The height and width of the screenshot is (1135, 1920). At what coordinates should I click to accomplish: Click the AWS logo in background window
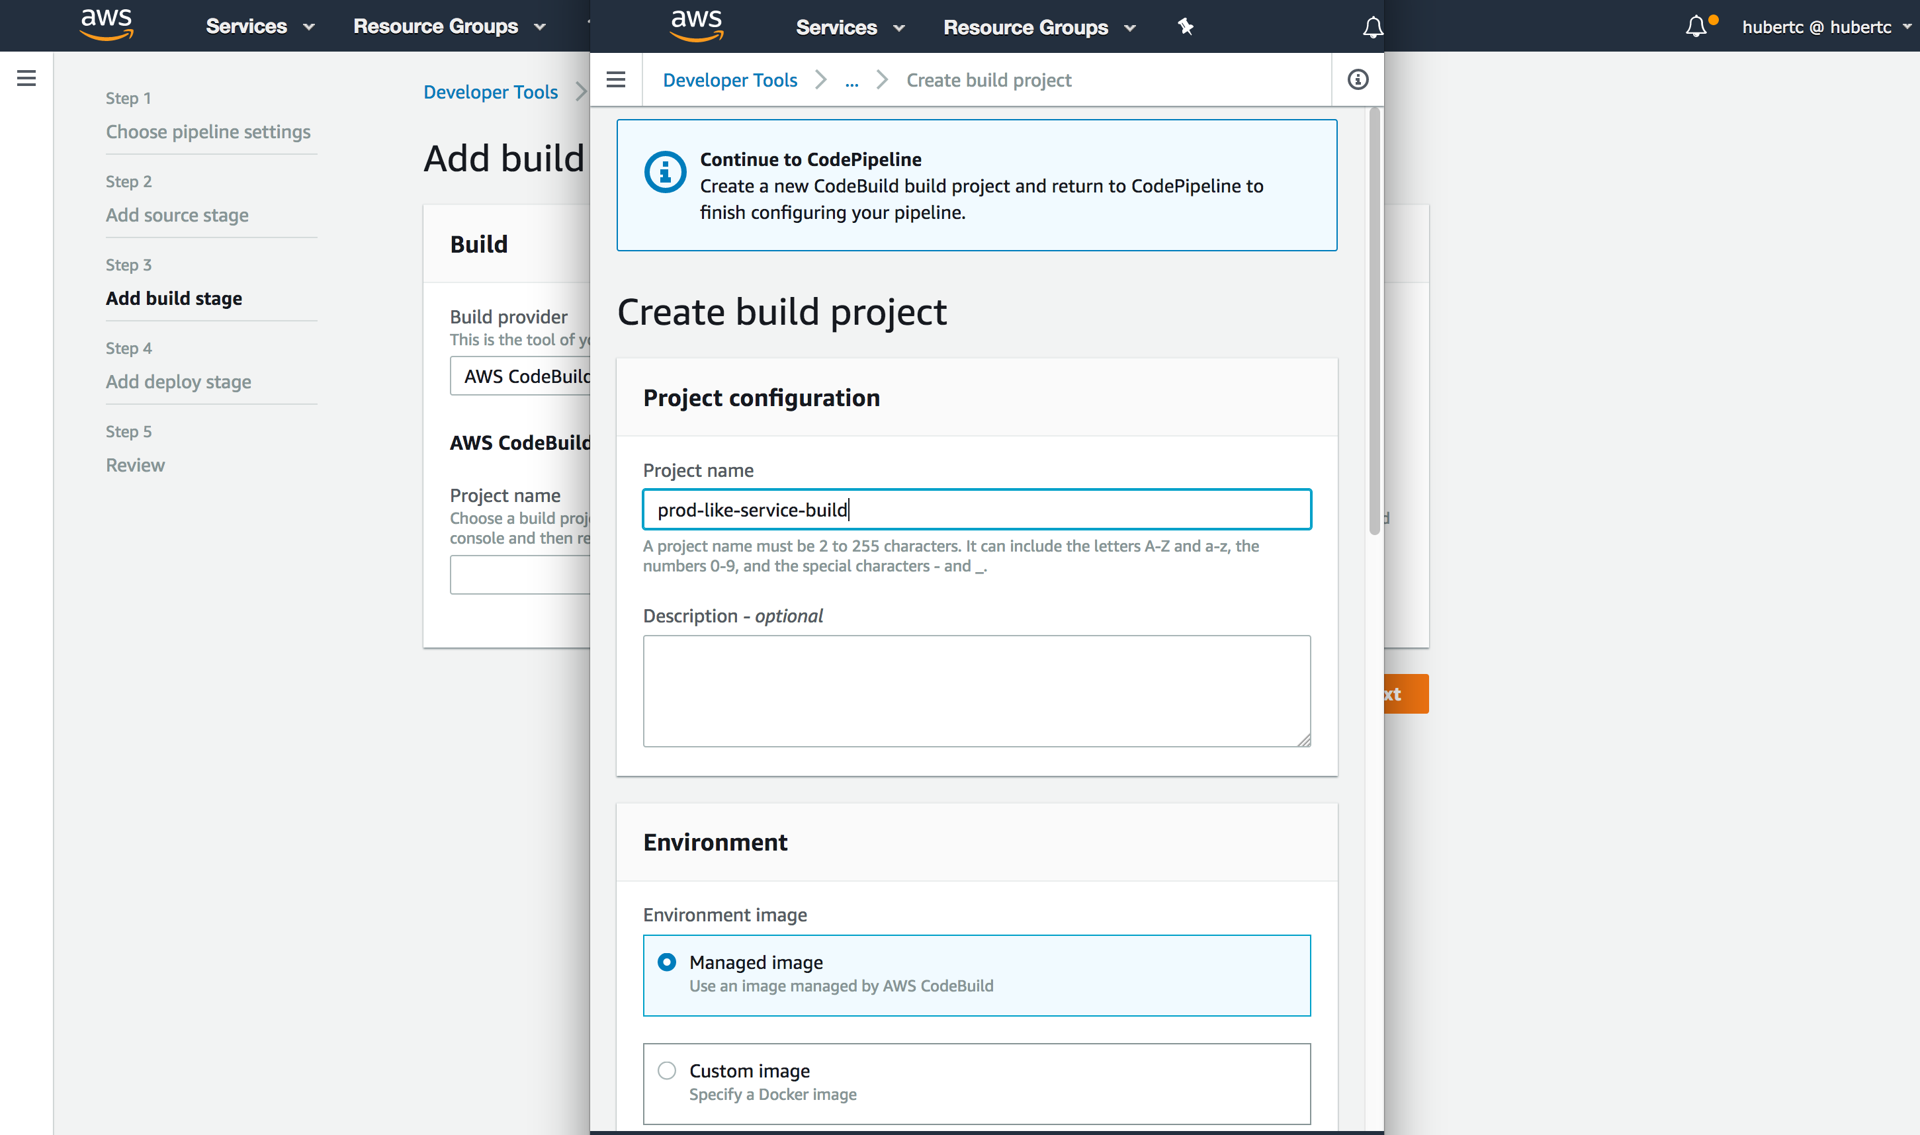click(107, 24)
